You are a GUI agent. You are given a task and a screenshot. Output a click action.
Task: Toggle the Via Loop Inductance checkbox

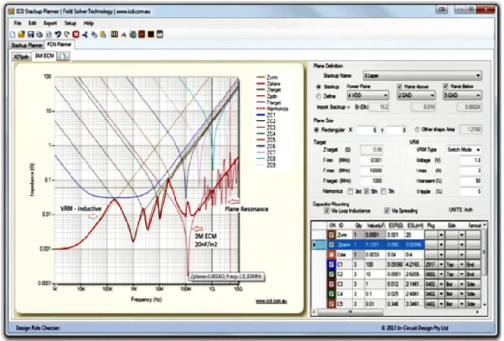(x=326, y=211)
